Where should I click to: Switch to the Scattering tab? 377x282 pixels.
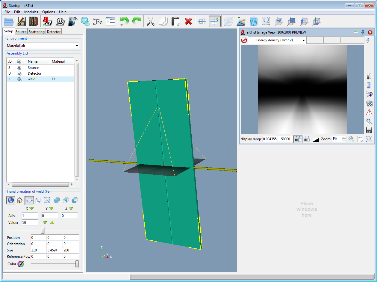37,31
